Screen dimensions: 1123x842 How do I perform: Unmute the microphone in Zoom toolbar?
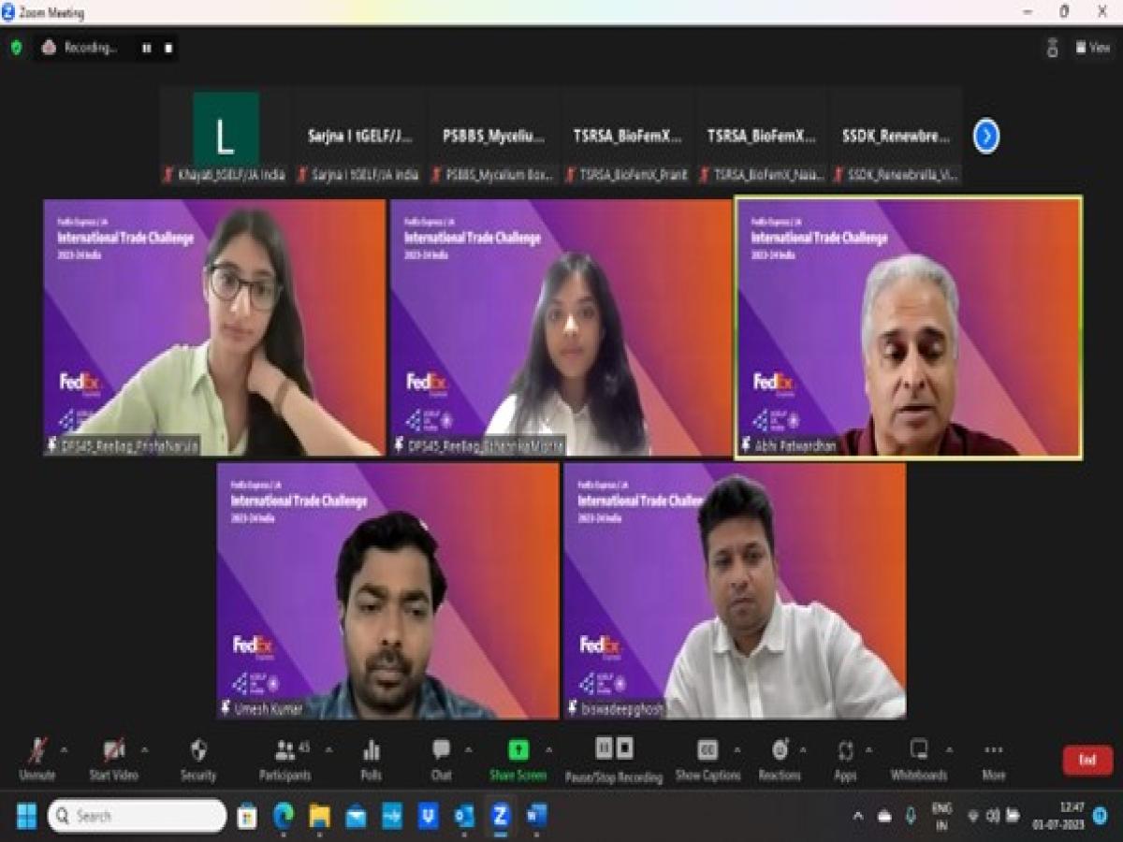37,760
